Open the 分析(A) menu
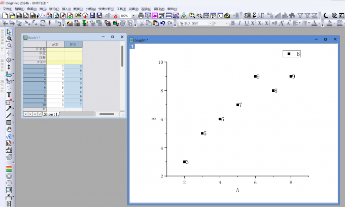This screenshot has width=345, height=207. [x=91, y=9]
